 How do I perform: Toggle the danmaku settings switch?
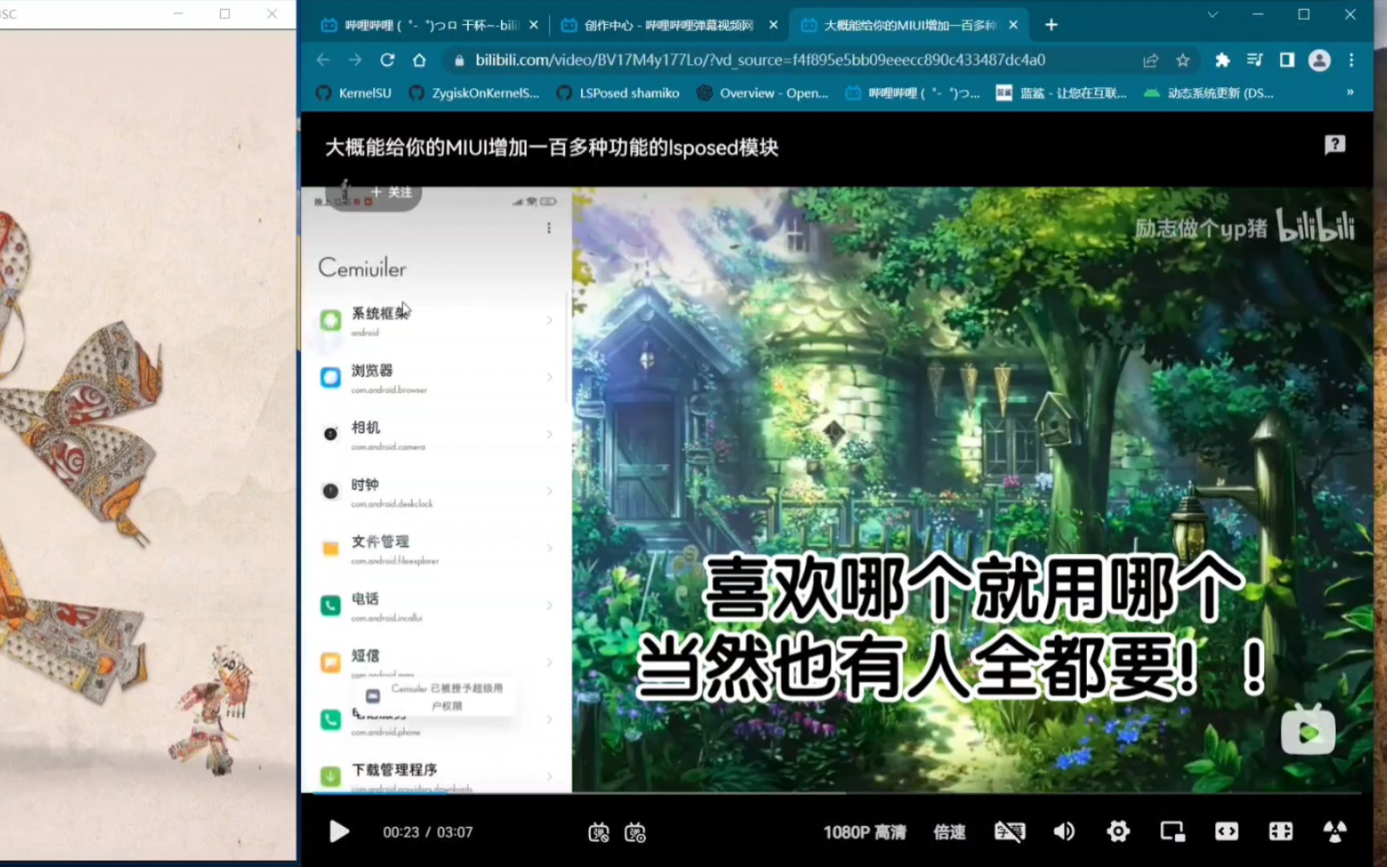pos(637,833)
